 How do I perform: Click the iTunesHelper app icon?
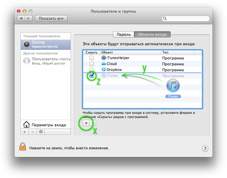point(103,58)
